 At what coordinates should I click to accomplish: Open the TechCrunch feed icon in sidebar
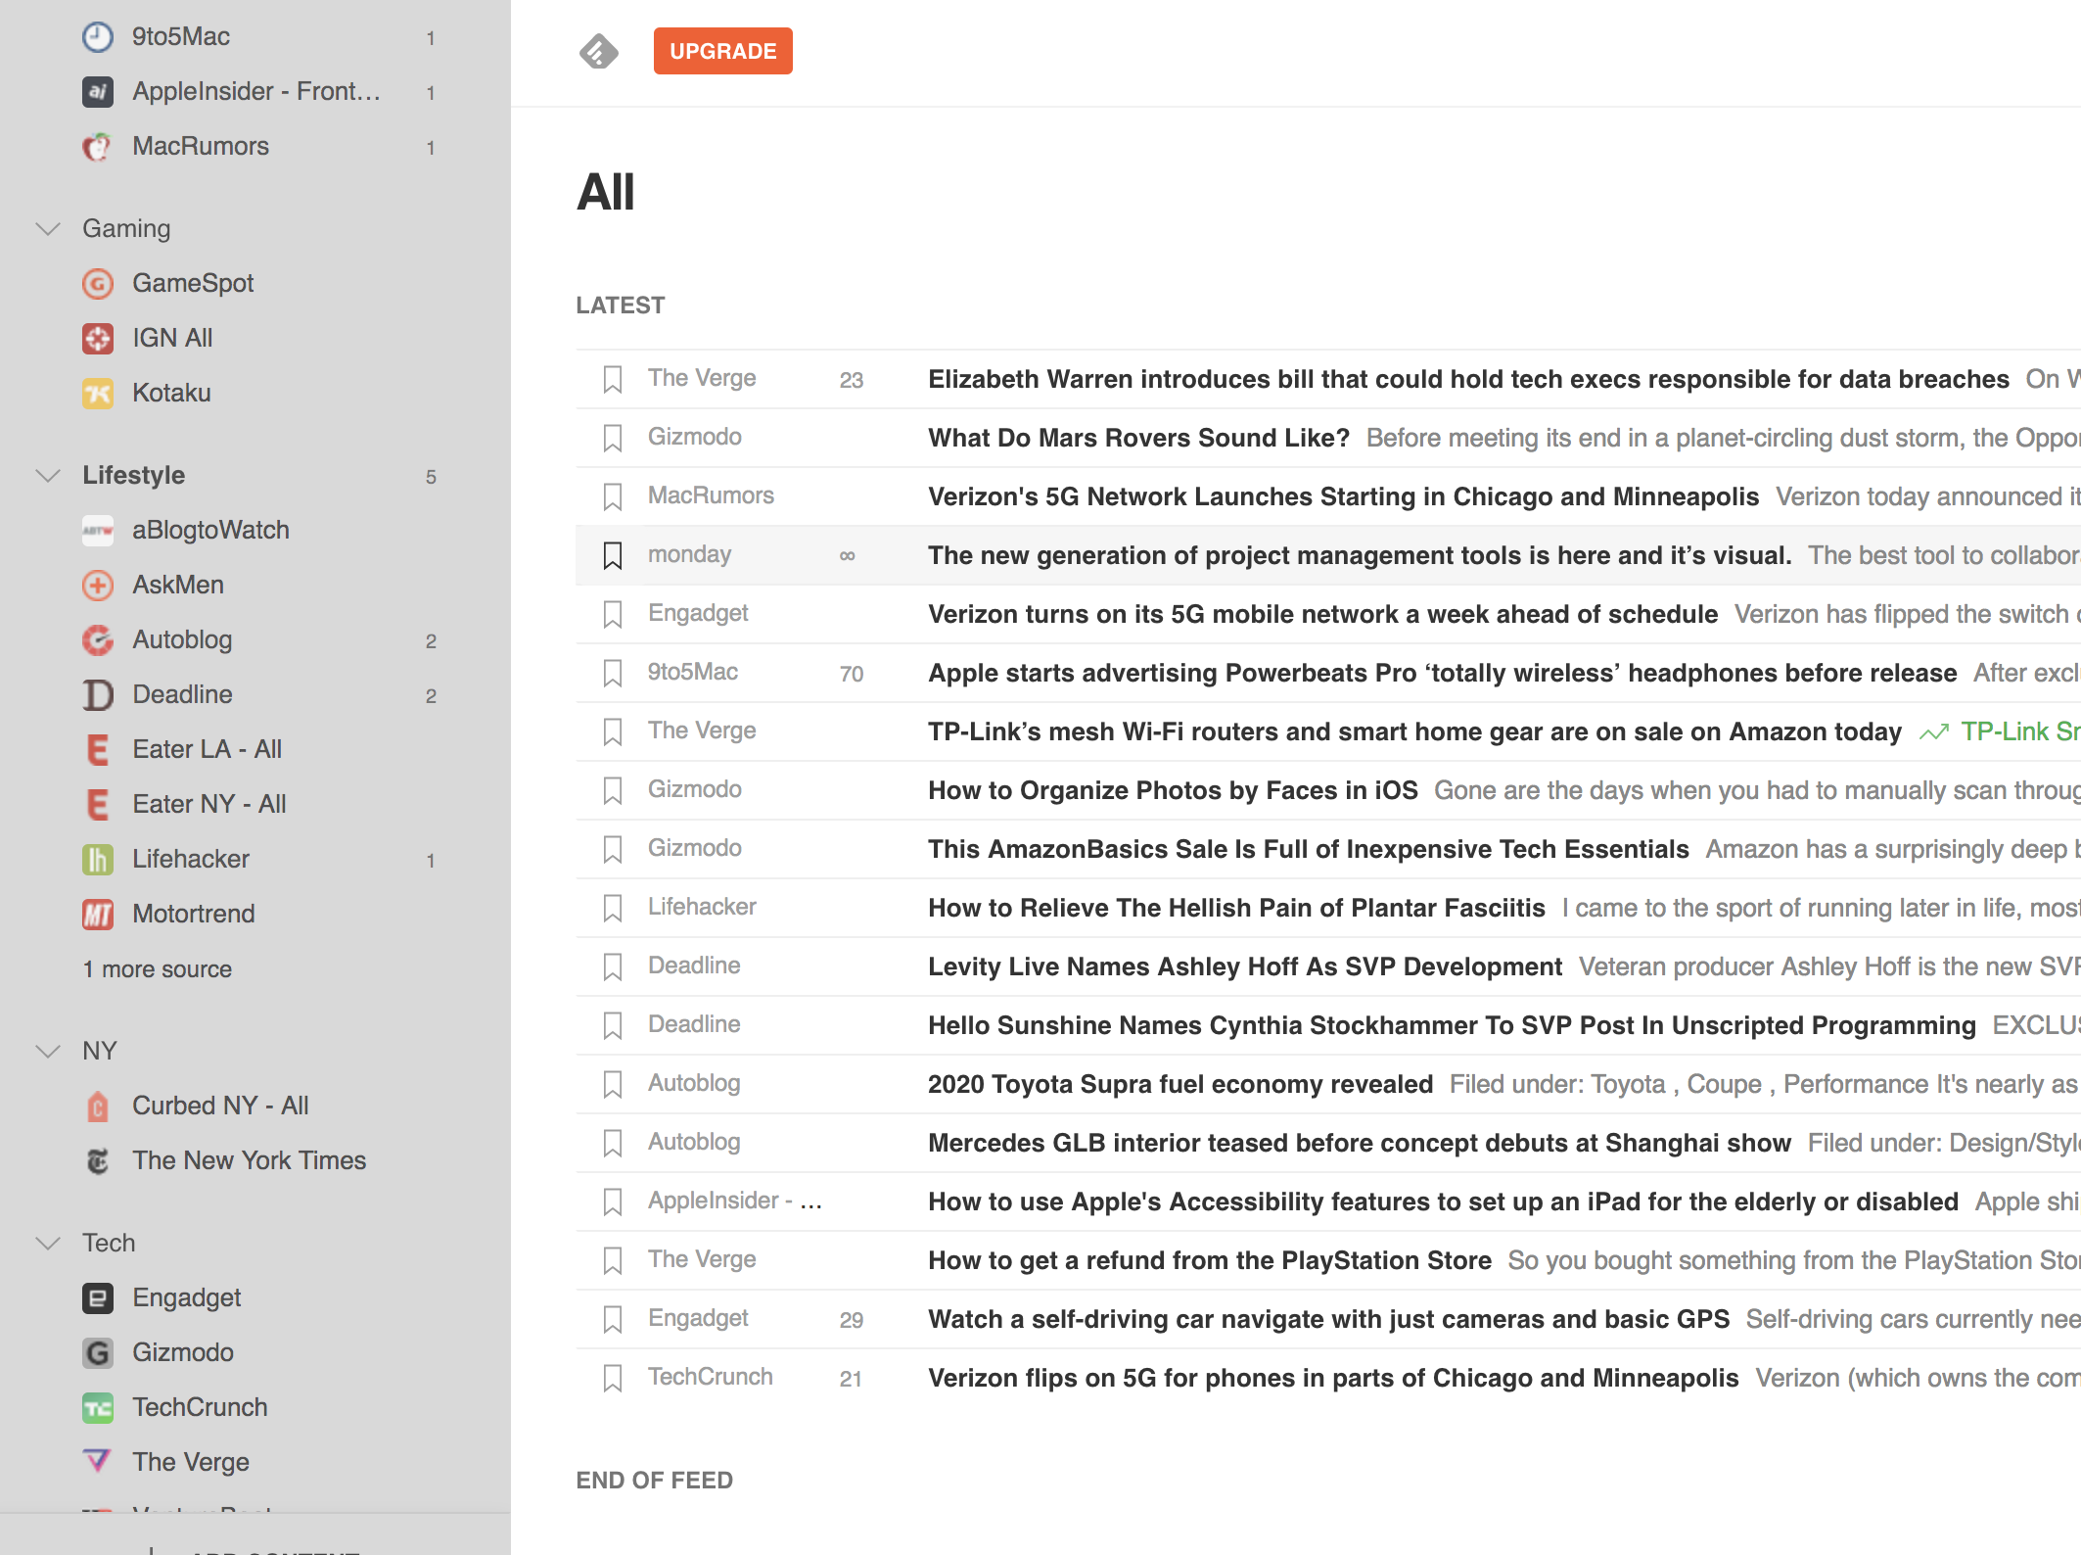coord(97,1408)
